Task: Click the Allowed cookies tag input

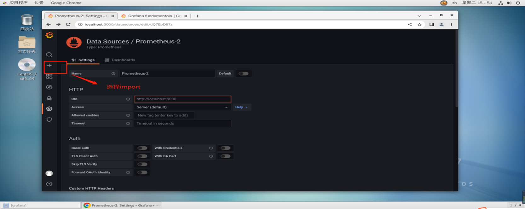Action: point(164,115)
